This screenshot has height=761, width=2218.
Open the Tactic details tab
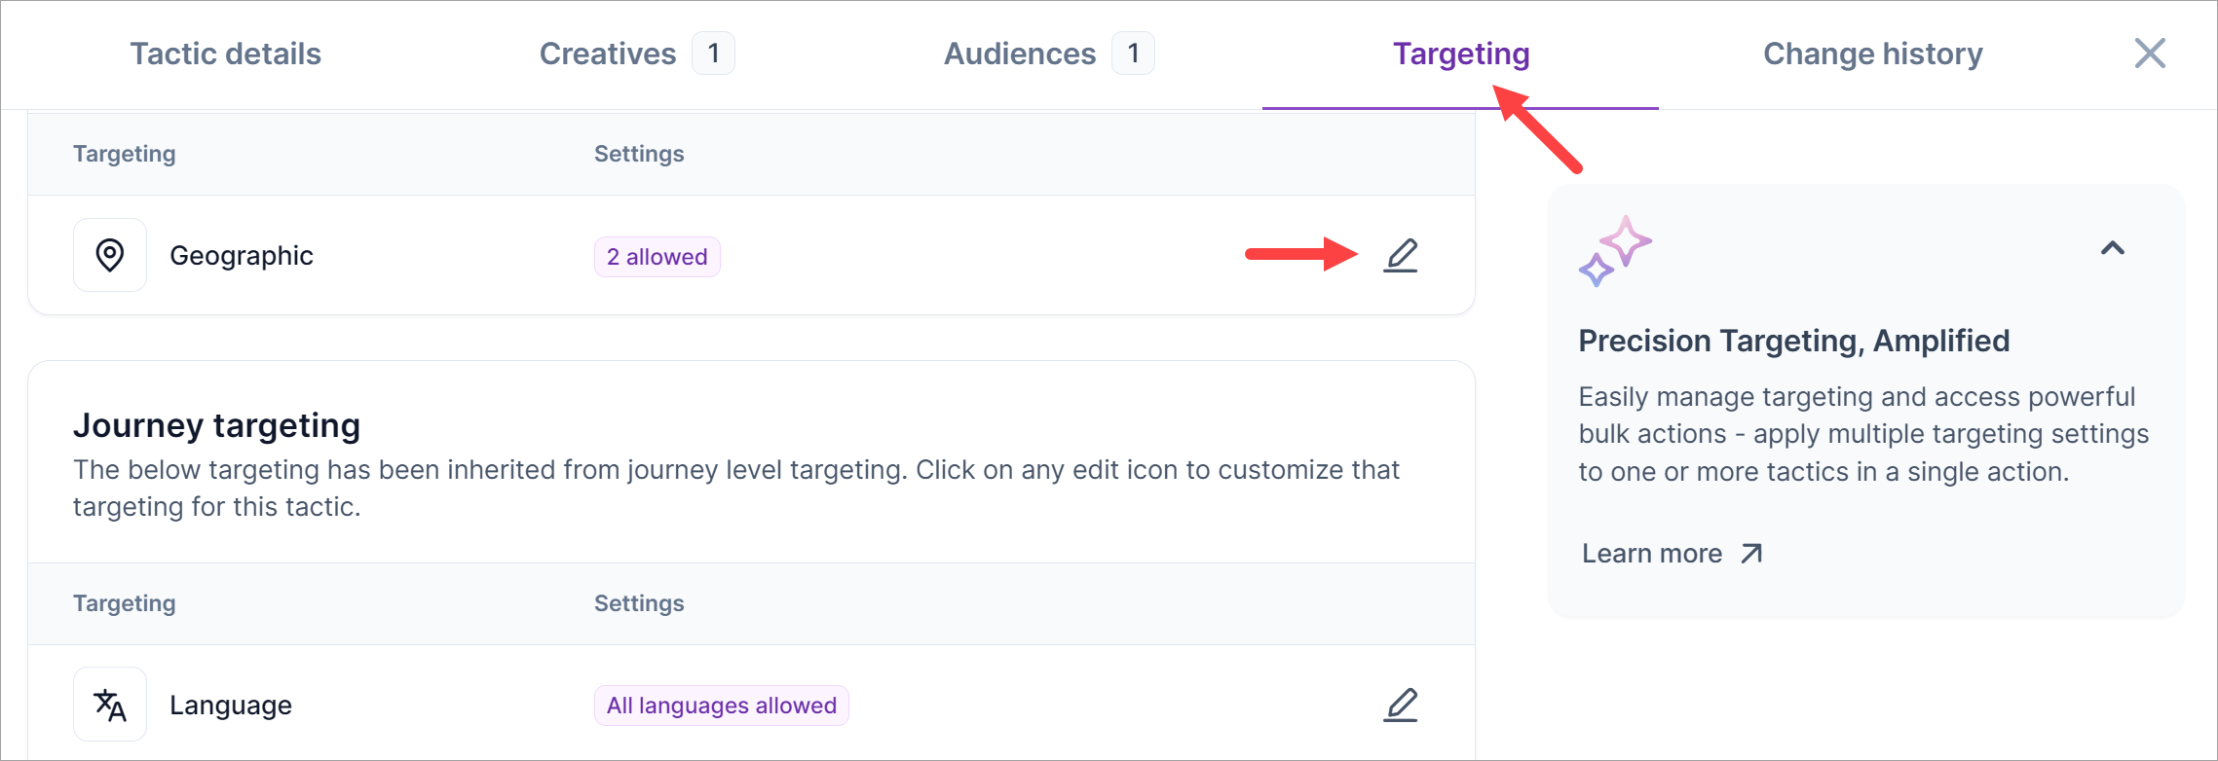226,54
